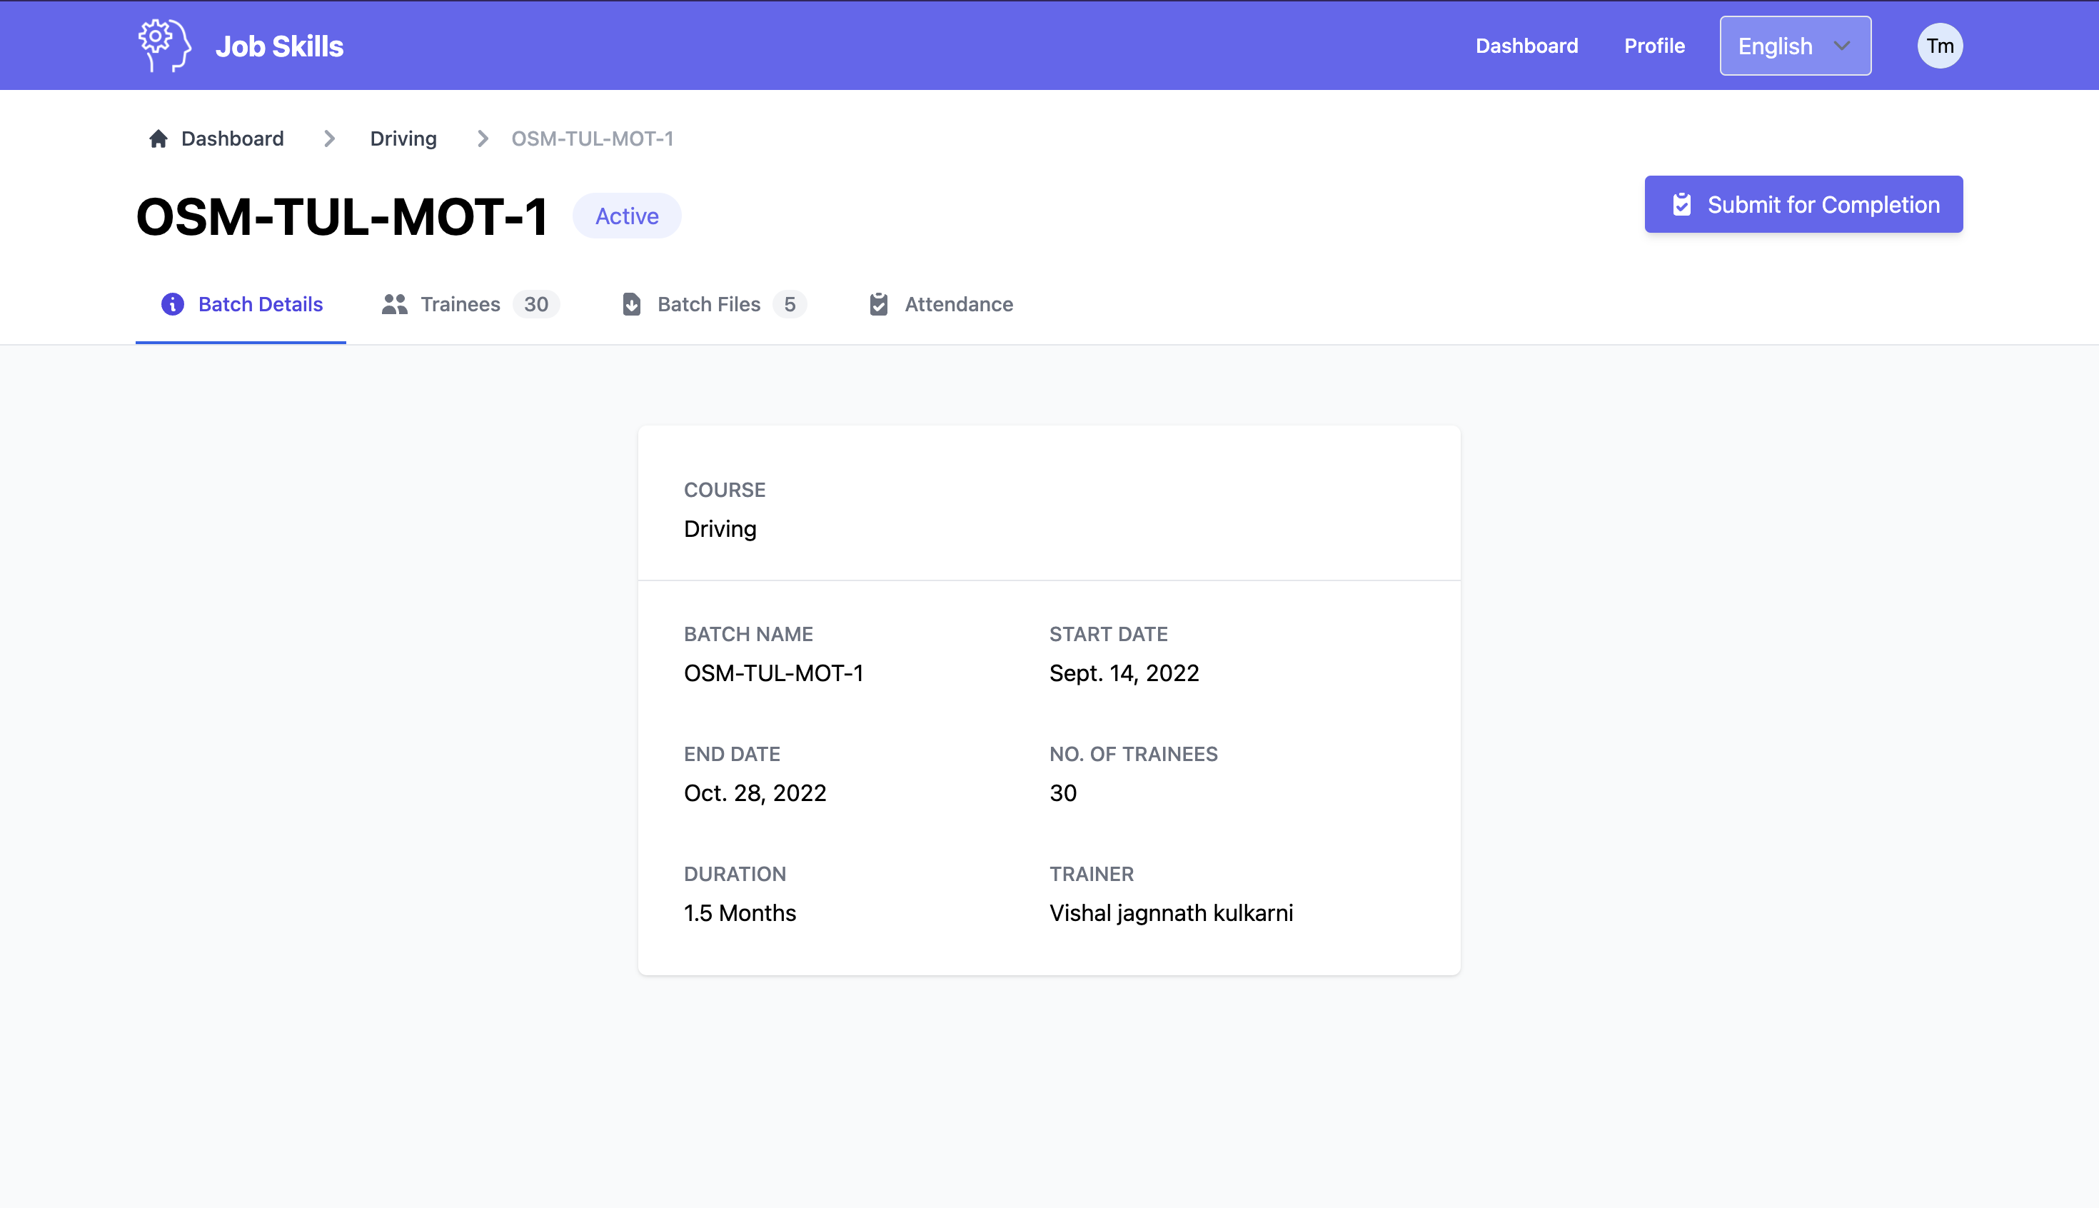Click the Job Skills title text
The image size is (2099, 1208).
point(278,46)
